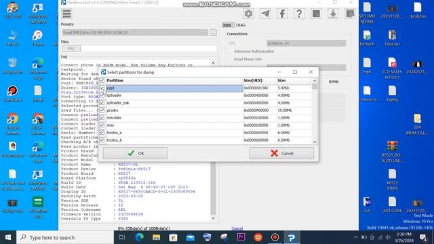Open iTunes desktop shortcut
Image resolution: width=434 pixels, height=244 pixels.
(38, 38)
